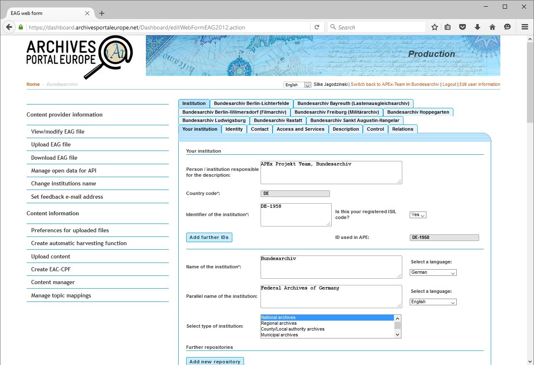Open the site language dropdown English
The height and width of the screenshot is (365, 534).
coord(297,85)
